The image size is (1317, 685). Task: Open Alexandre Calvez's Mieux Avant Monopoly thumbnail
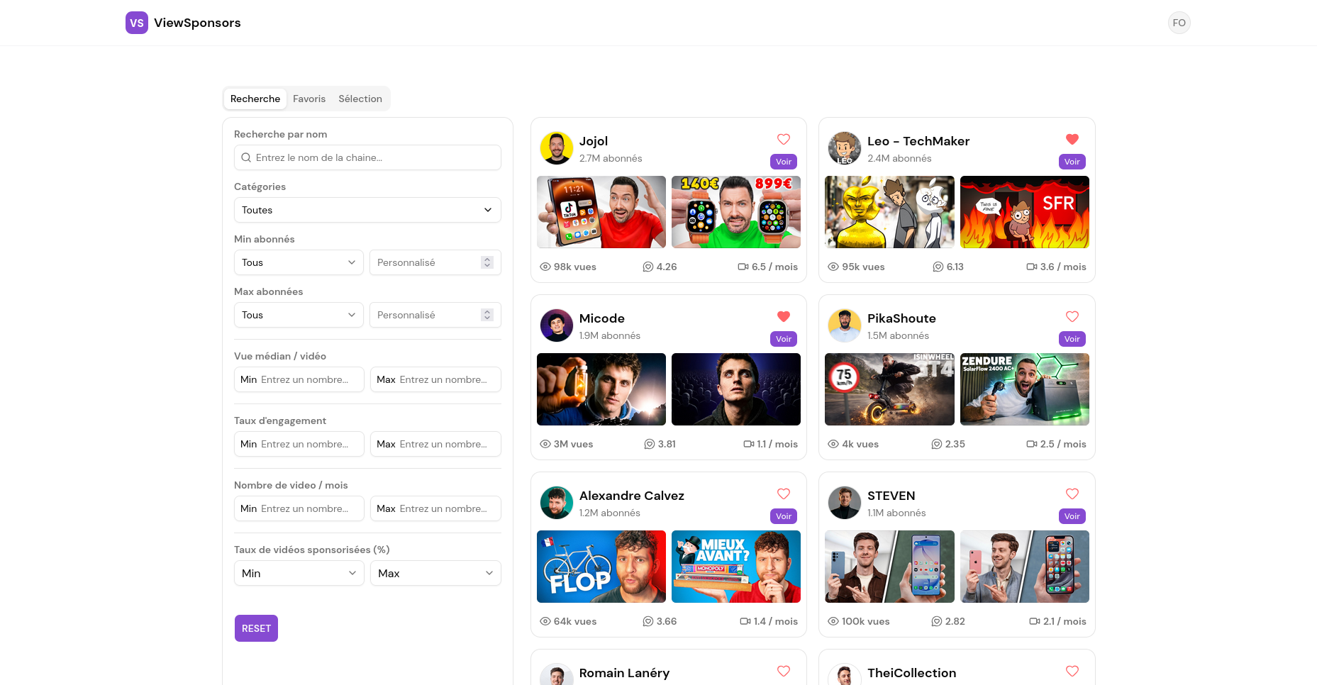(x=736, y=567)
